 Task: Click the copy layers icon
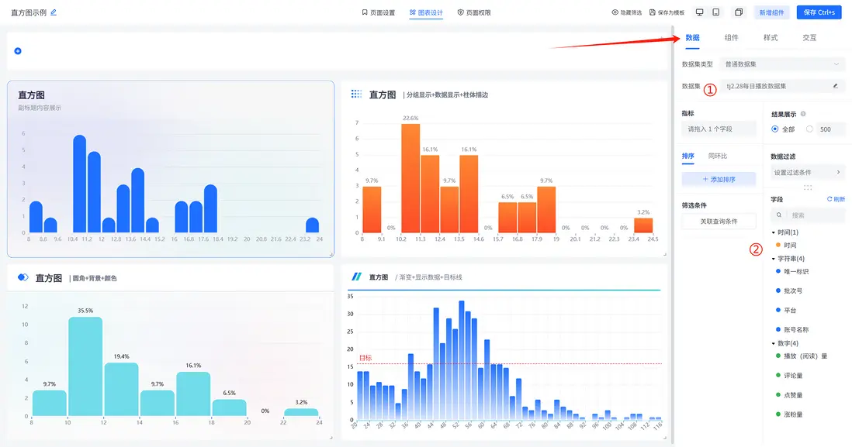tap(739, 12)
